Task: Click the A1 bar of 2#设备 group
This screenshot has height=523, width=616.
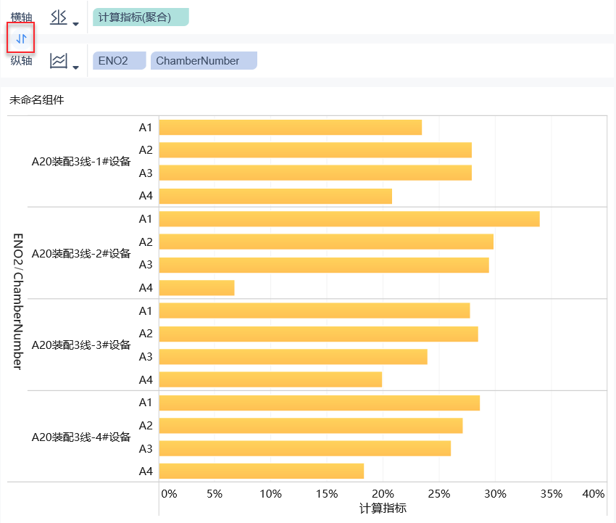Action: (349, 219)
